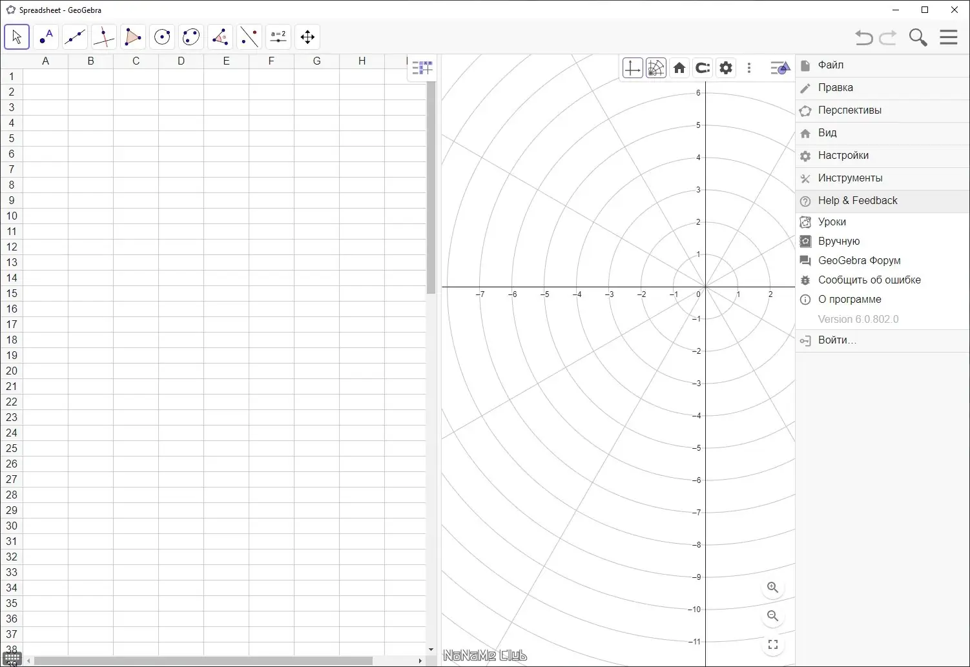Expand the Перспективы menu
Image resolution: width=970 pixels, height=667 pixels.
882,110
